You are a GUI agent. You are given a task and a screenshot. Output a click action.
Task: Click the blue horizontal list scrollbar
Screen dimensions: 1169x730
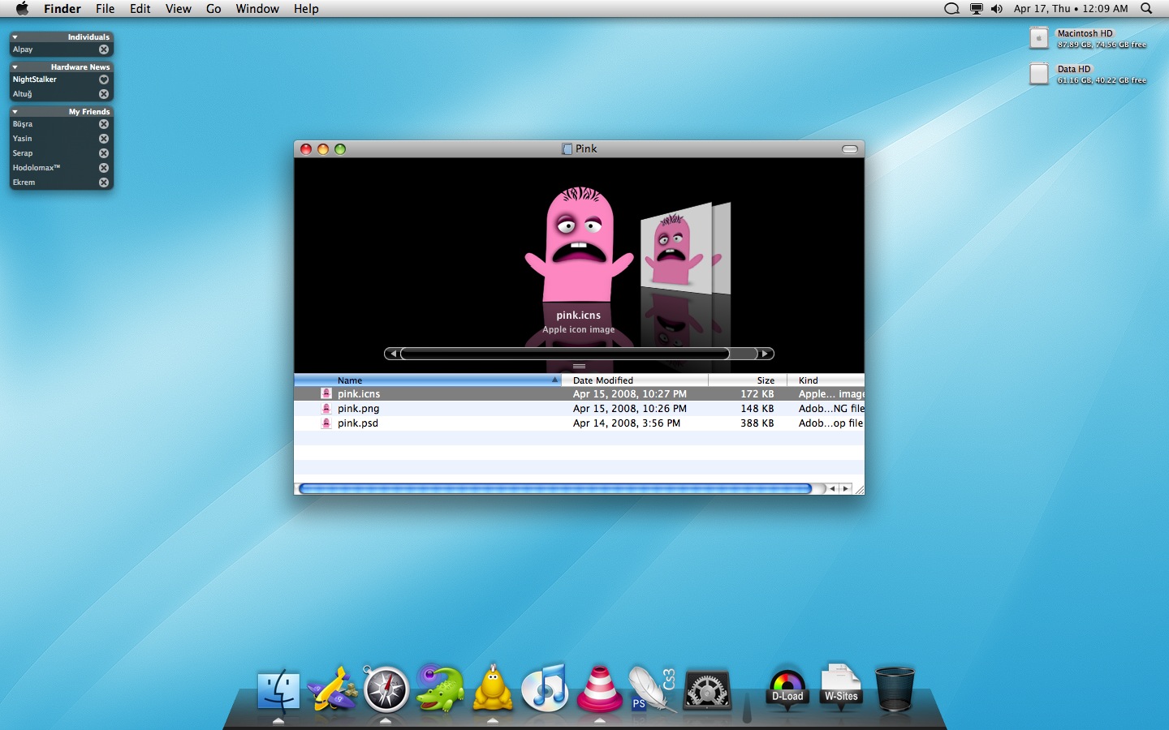click(555, 488)
